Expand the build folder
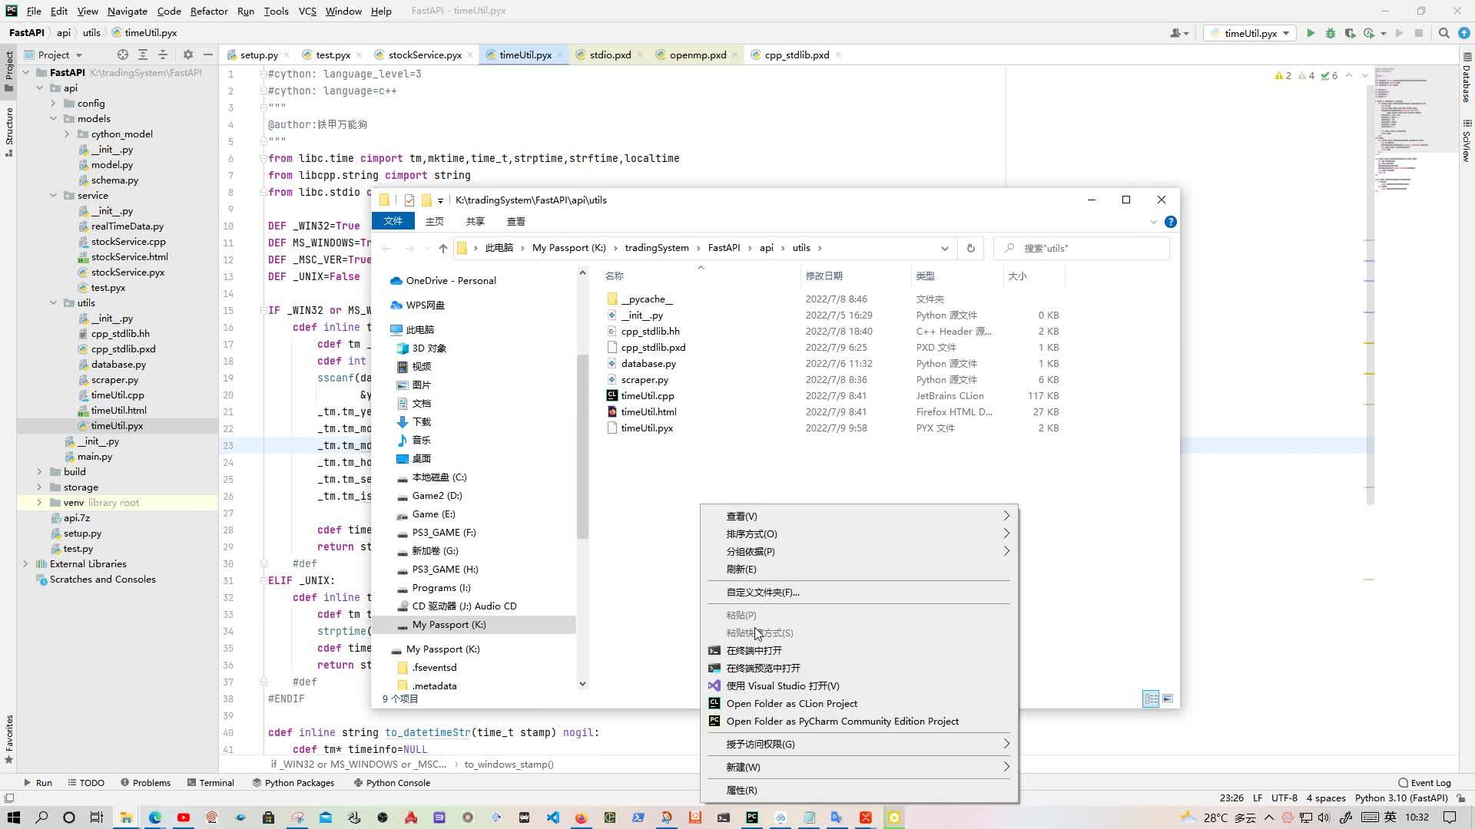This screenshot has width=1475, height=829. coord(39,471)
